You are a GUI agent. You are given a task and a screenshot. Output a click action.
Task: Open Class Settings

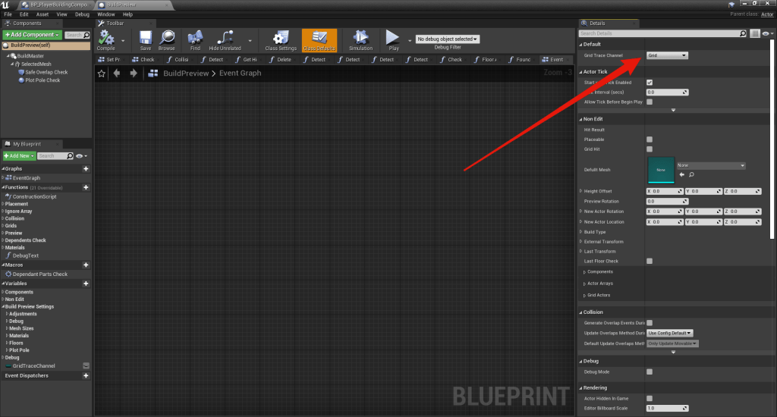click(281, 40)
